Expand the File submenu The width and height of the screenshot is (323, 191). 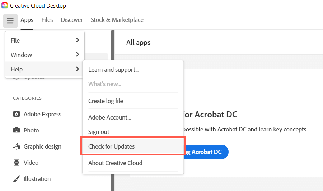(45, 41)
